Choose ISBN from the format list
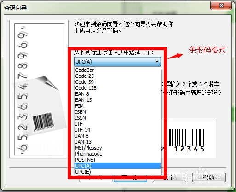 coord(117,112)
